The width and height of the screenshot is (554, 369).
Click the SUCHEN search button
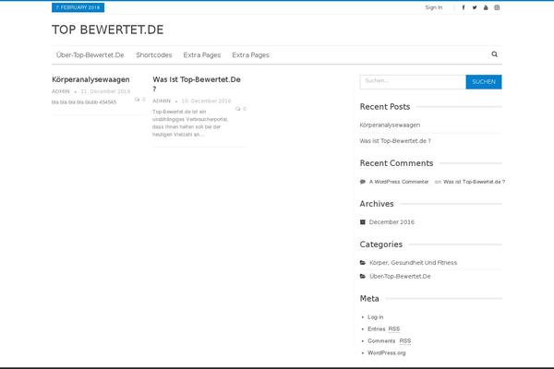point(484,82)
